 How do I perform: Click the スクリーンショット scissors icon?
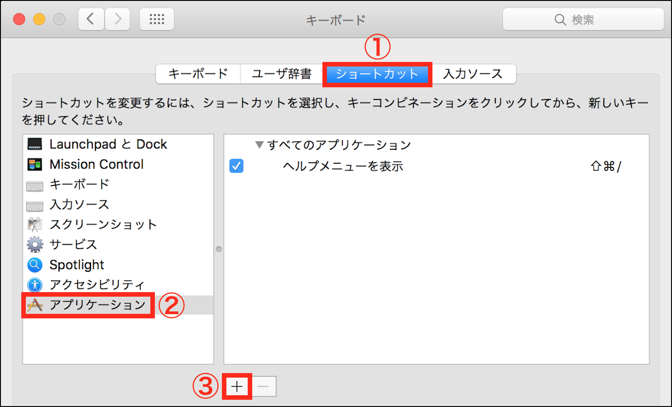[x=35, y=225]
